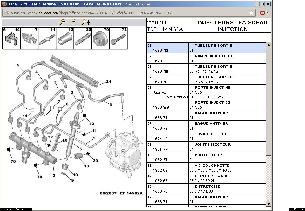Bookmark this page with the star icon
Image resolution: width=305 pixels, height=211 pixels.
pos(251,13)
